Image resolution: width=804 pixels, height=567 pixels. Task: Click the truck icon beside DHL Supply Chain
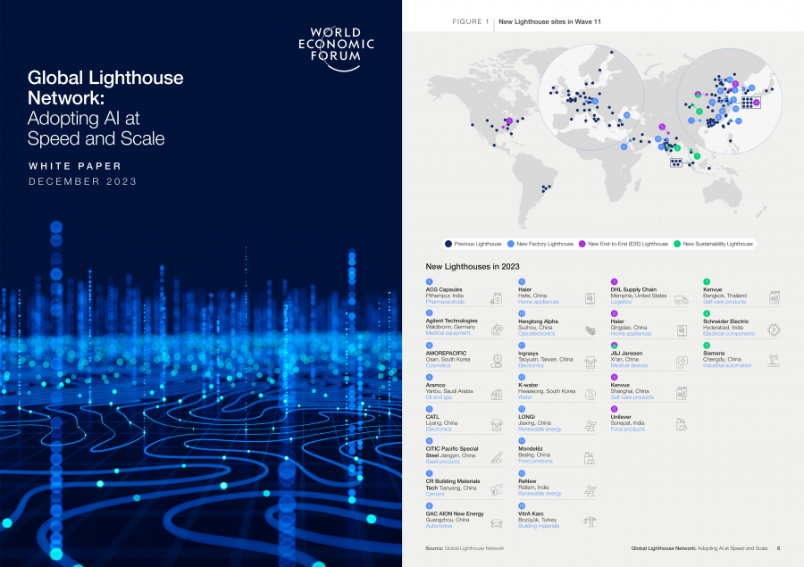[681, 299]
